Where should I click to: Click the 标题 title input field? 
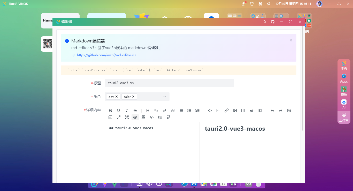(x=169, y=83)
